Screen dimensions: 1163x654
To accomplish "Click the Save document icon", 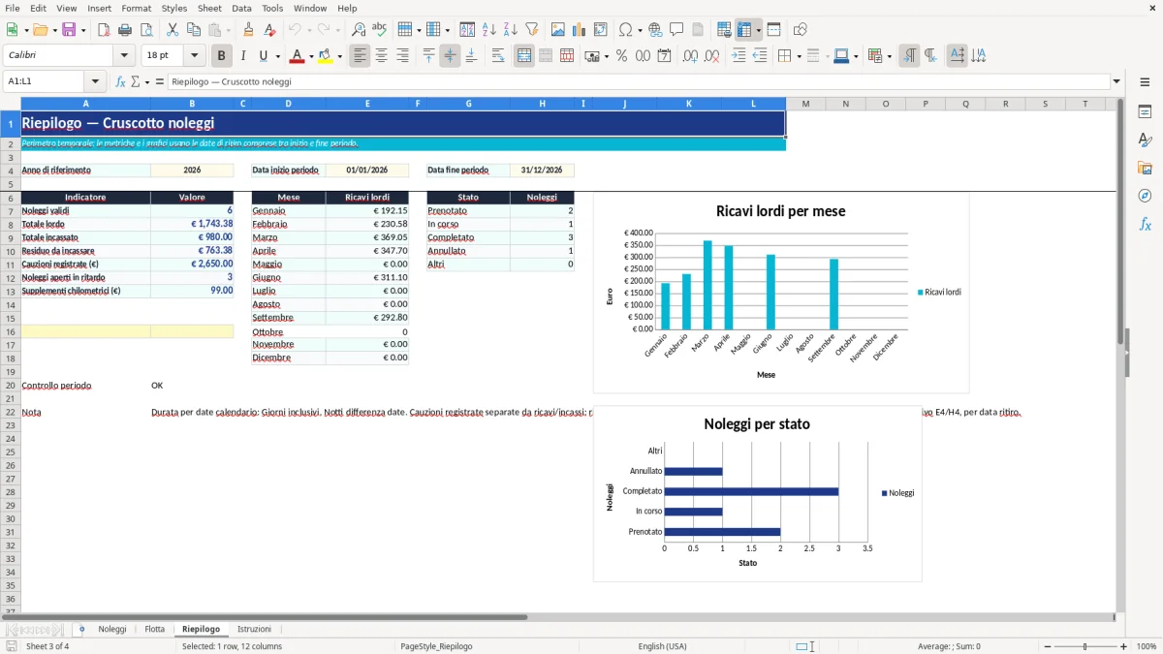I will tap(69, 30).
